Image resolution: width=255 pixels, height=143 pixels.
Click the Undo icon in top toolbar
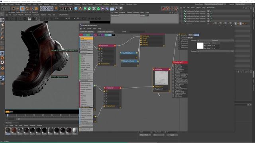point(3,8)
